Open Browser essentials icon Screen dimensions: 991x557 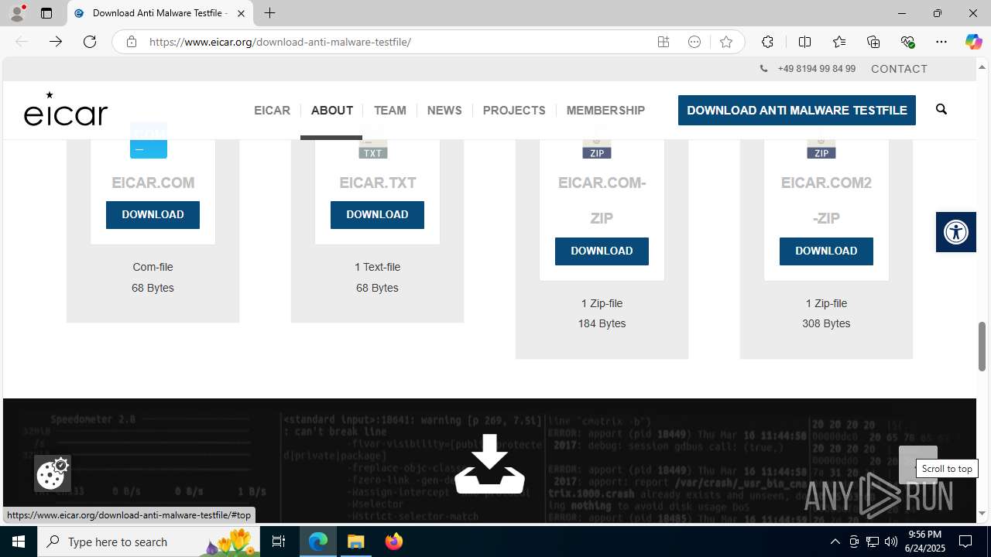click(x=907, y=42)
